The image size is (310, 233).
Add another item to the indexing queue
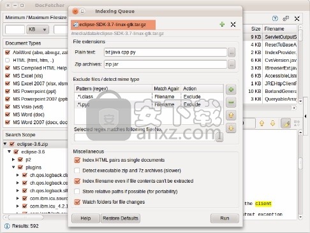click(222, 24)
